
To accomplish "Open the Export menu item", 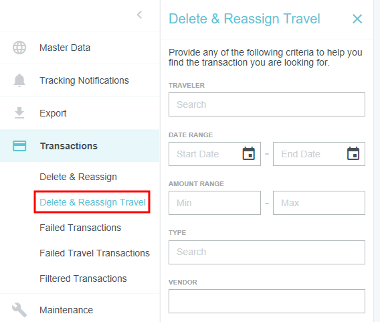I will point(80,113).
